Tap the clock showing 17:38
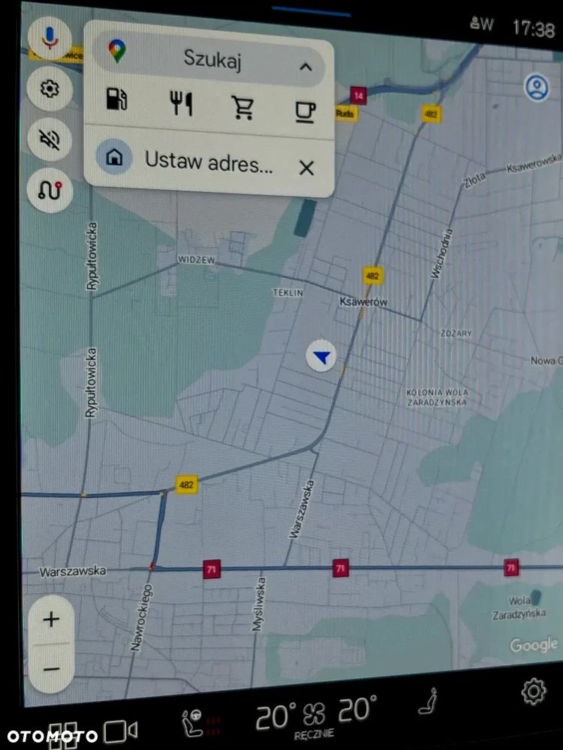The width and height of the screenshot is (563, 750). 534,29
